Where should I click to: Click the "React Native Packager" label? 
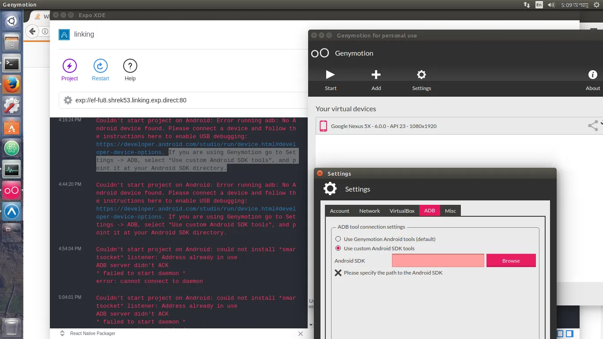(93, 334)
